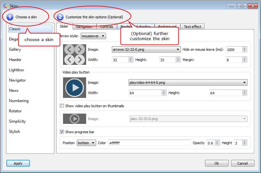Adjust the arrow Width stepper

(131, 60)
